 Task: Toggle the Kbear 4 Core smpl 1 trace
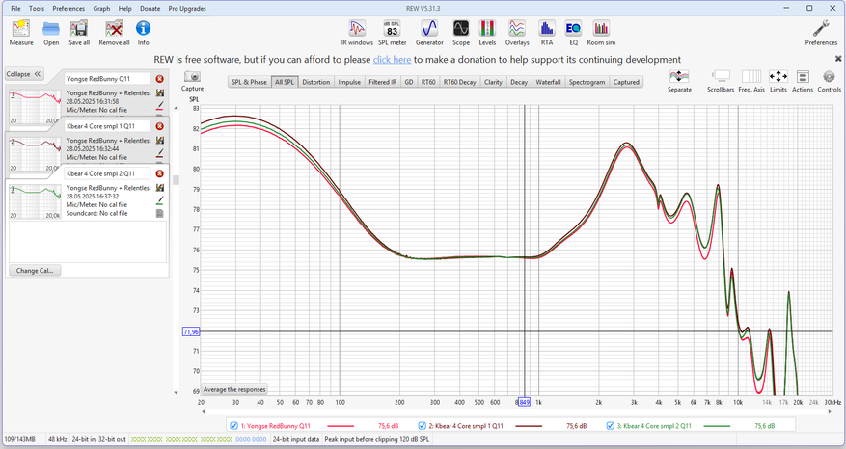[422, 425]
